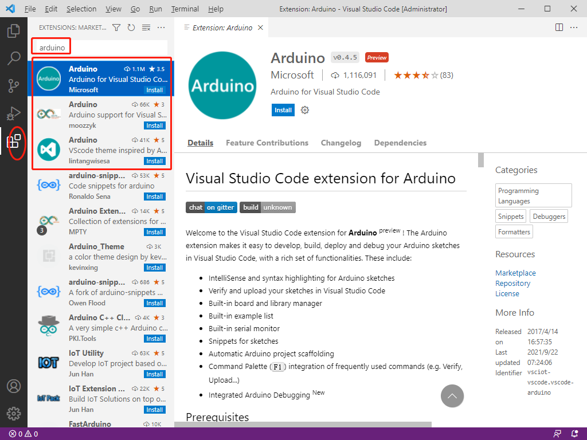Split the editor to the right
Image resolution: width=587 pixels, height=440 pixels.
(559, 27)
